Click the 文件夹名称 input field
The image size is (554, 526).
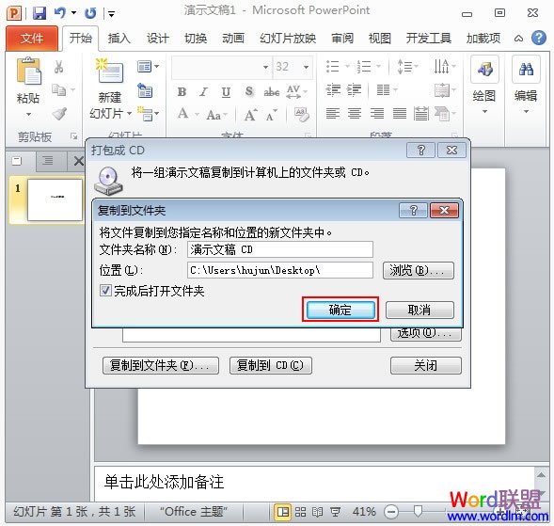[280, 250]
